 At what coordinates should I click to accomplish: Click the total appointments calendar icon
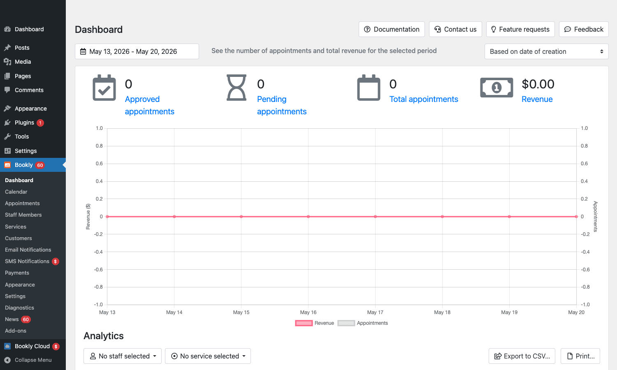(369, 88)
